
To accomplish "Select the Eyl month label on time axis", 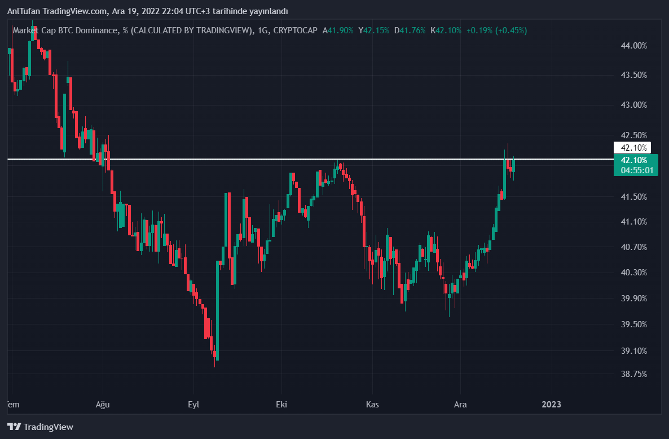I will pos(193,404).
